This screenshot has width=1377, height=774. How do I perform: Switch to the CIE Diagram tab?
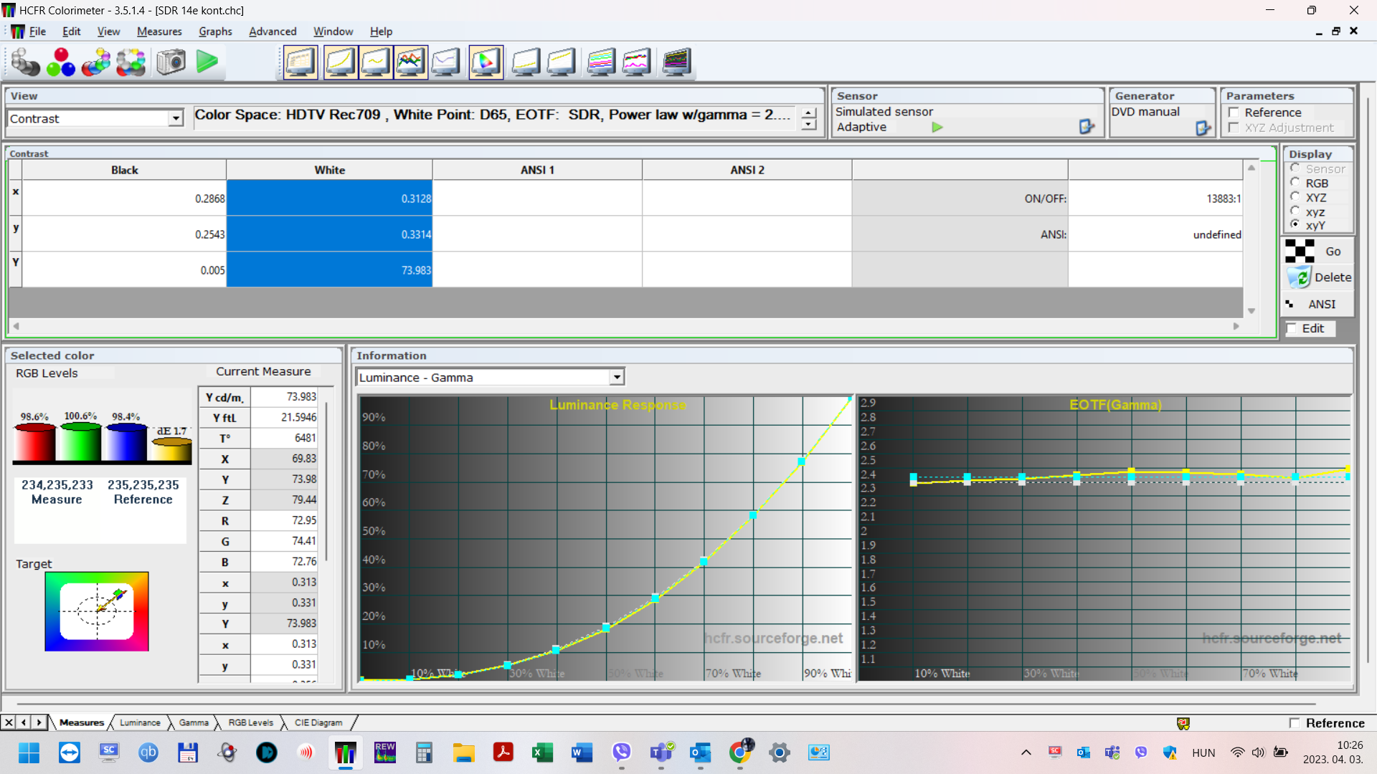[x=318, y=722]
